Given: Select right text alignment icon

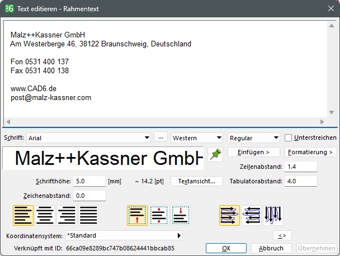Looking at the screenshot, I should point(67,215).
